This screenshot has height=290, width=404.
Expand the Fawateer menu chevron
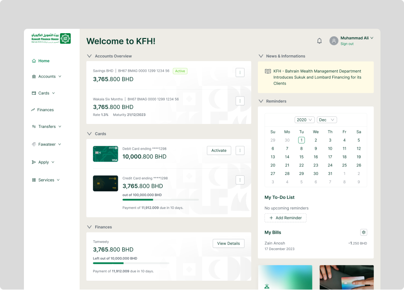point(59,144)
